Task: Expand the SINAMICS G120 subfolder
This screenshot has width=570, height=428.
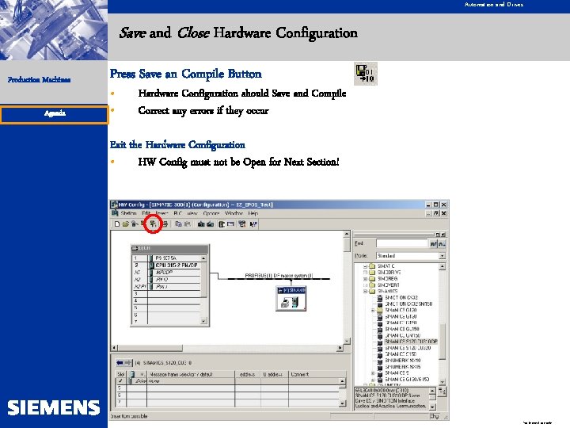Action: click(373, 310)
